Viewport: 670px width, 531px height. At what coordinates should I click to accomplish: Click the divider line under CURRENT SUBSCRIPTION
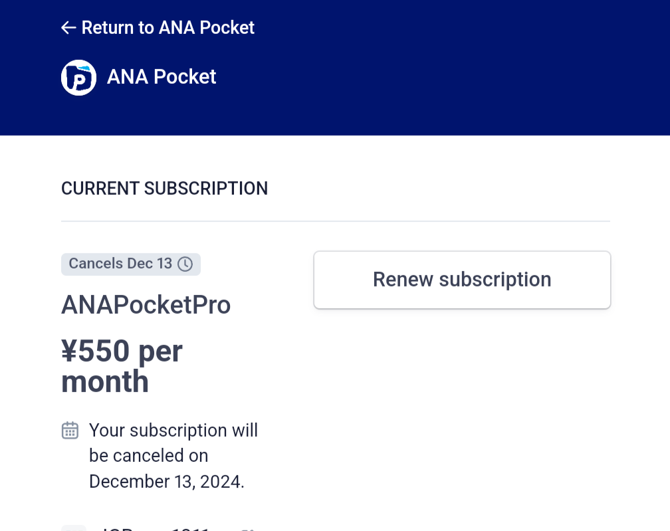click(x=336, y=221)
